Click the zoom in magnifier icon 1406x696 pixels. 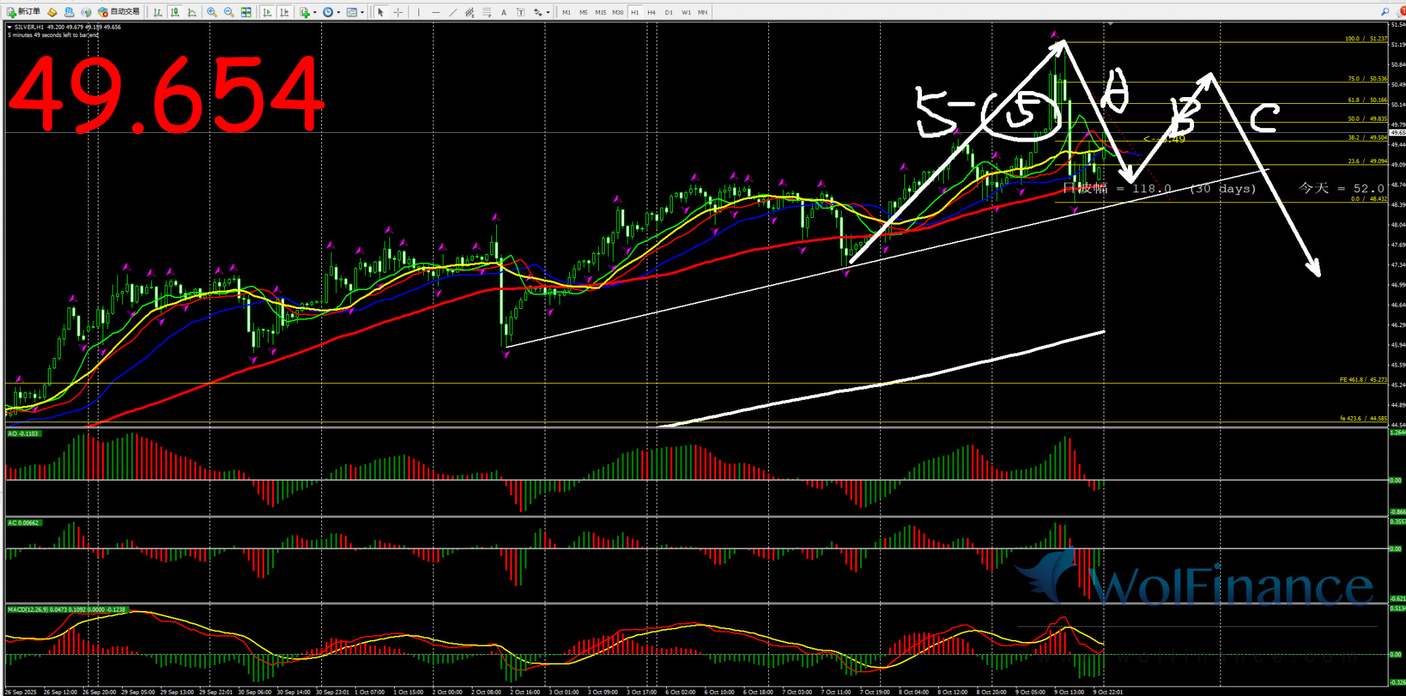212,12
